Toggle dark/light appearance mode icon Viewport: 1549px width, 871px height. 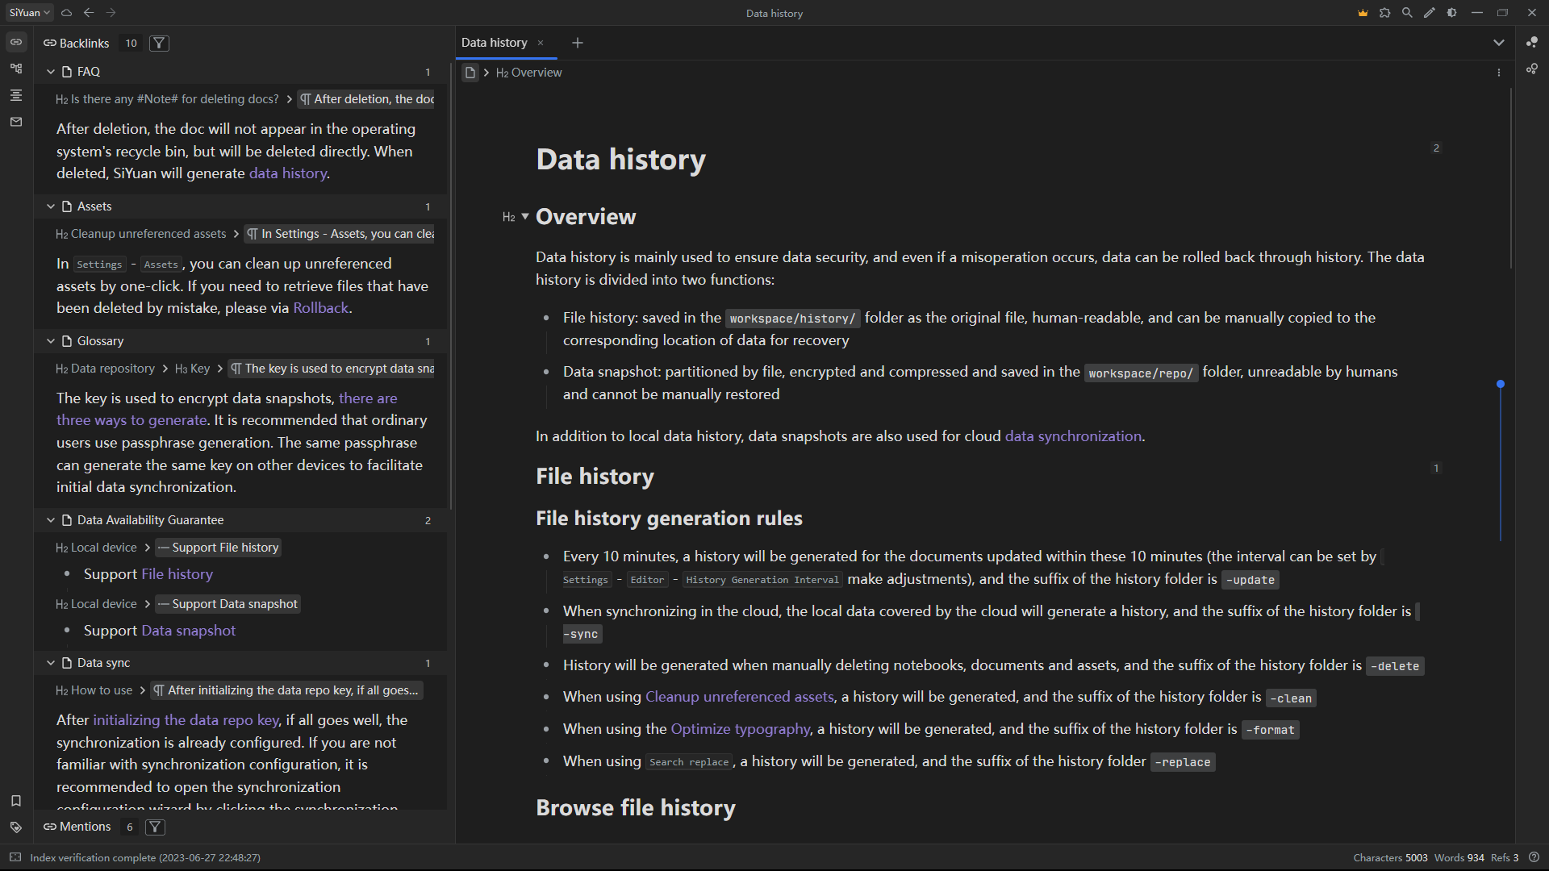(1452, 13)
